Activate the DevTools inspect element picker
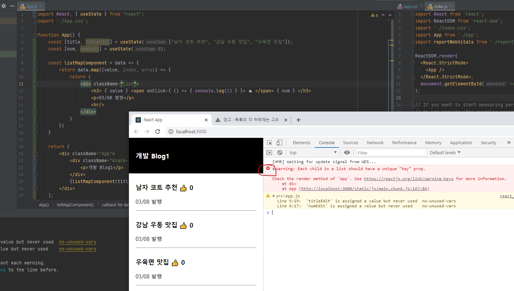 [269, 143]
